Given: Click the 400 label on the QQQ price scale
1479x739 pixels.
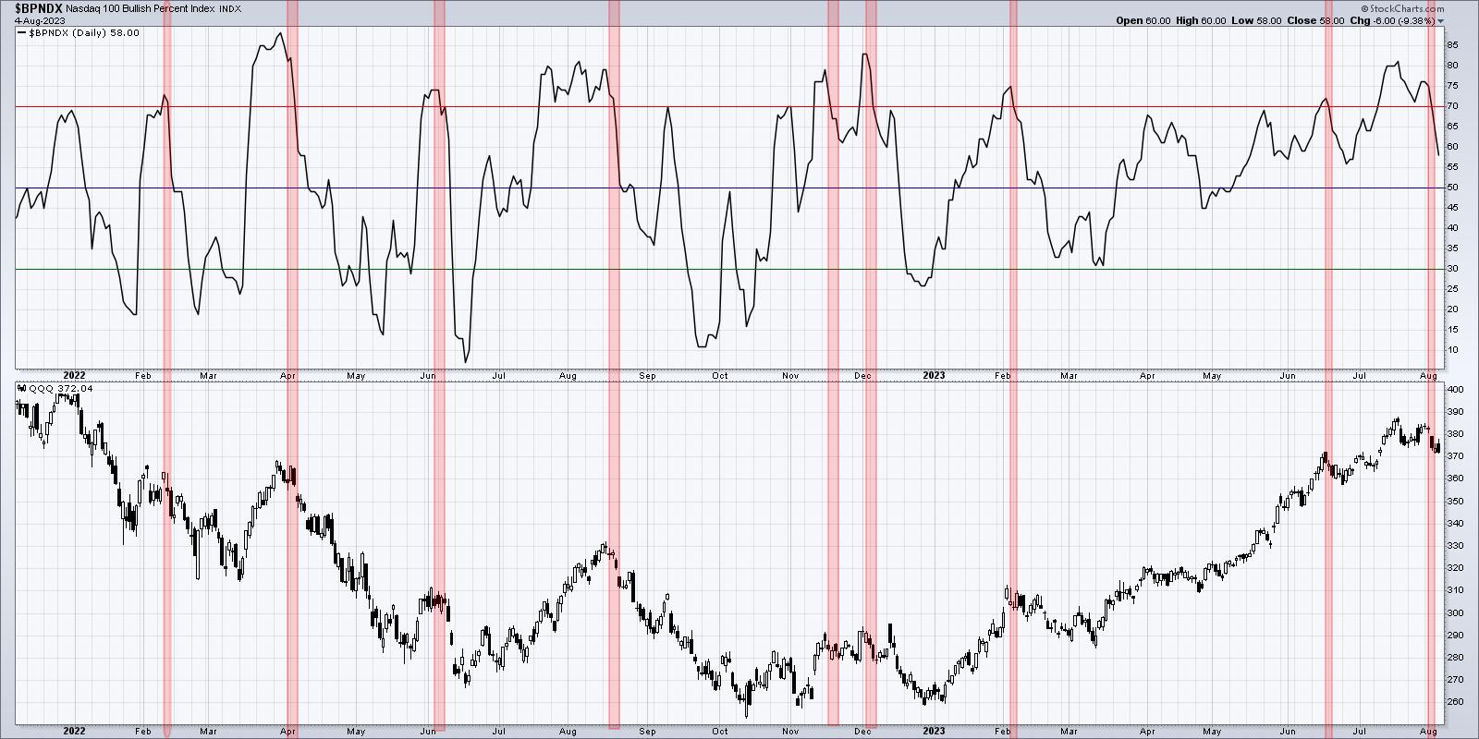Looking at the screenshot, I should coord(1454,390).
